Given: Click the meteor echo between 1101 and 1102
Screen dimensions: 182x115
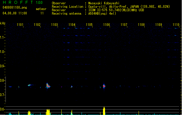Looking at the screenshot, I should (29, 85).
